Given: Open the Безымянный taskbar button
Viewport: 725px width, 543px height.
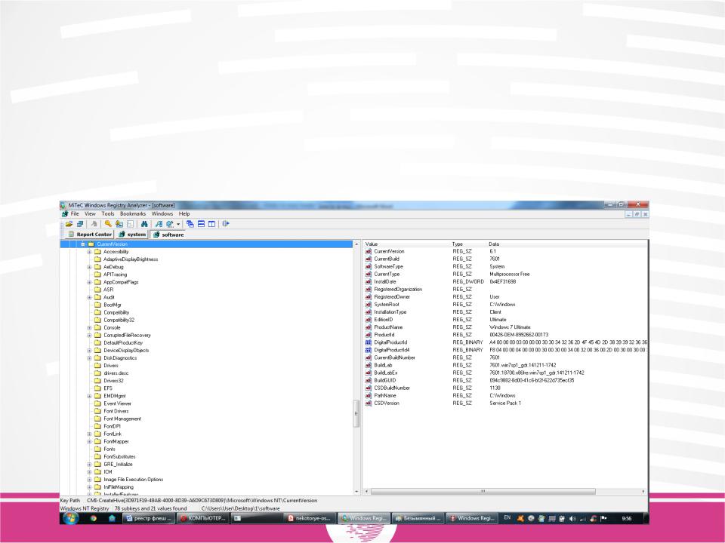Looking at the screenshot, I should [x=418, y=519].
